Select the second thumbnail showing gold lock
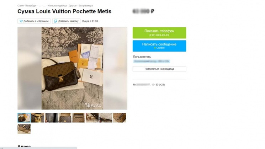 point(38,118)
